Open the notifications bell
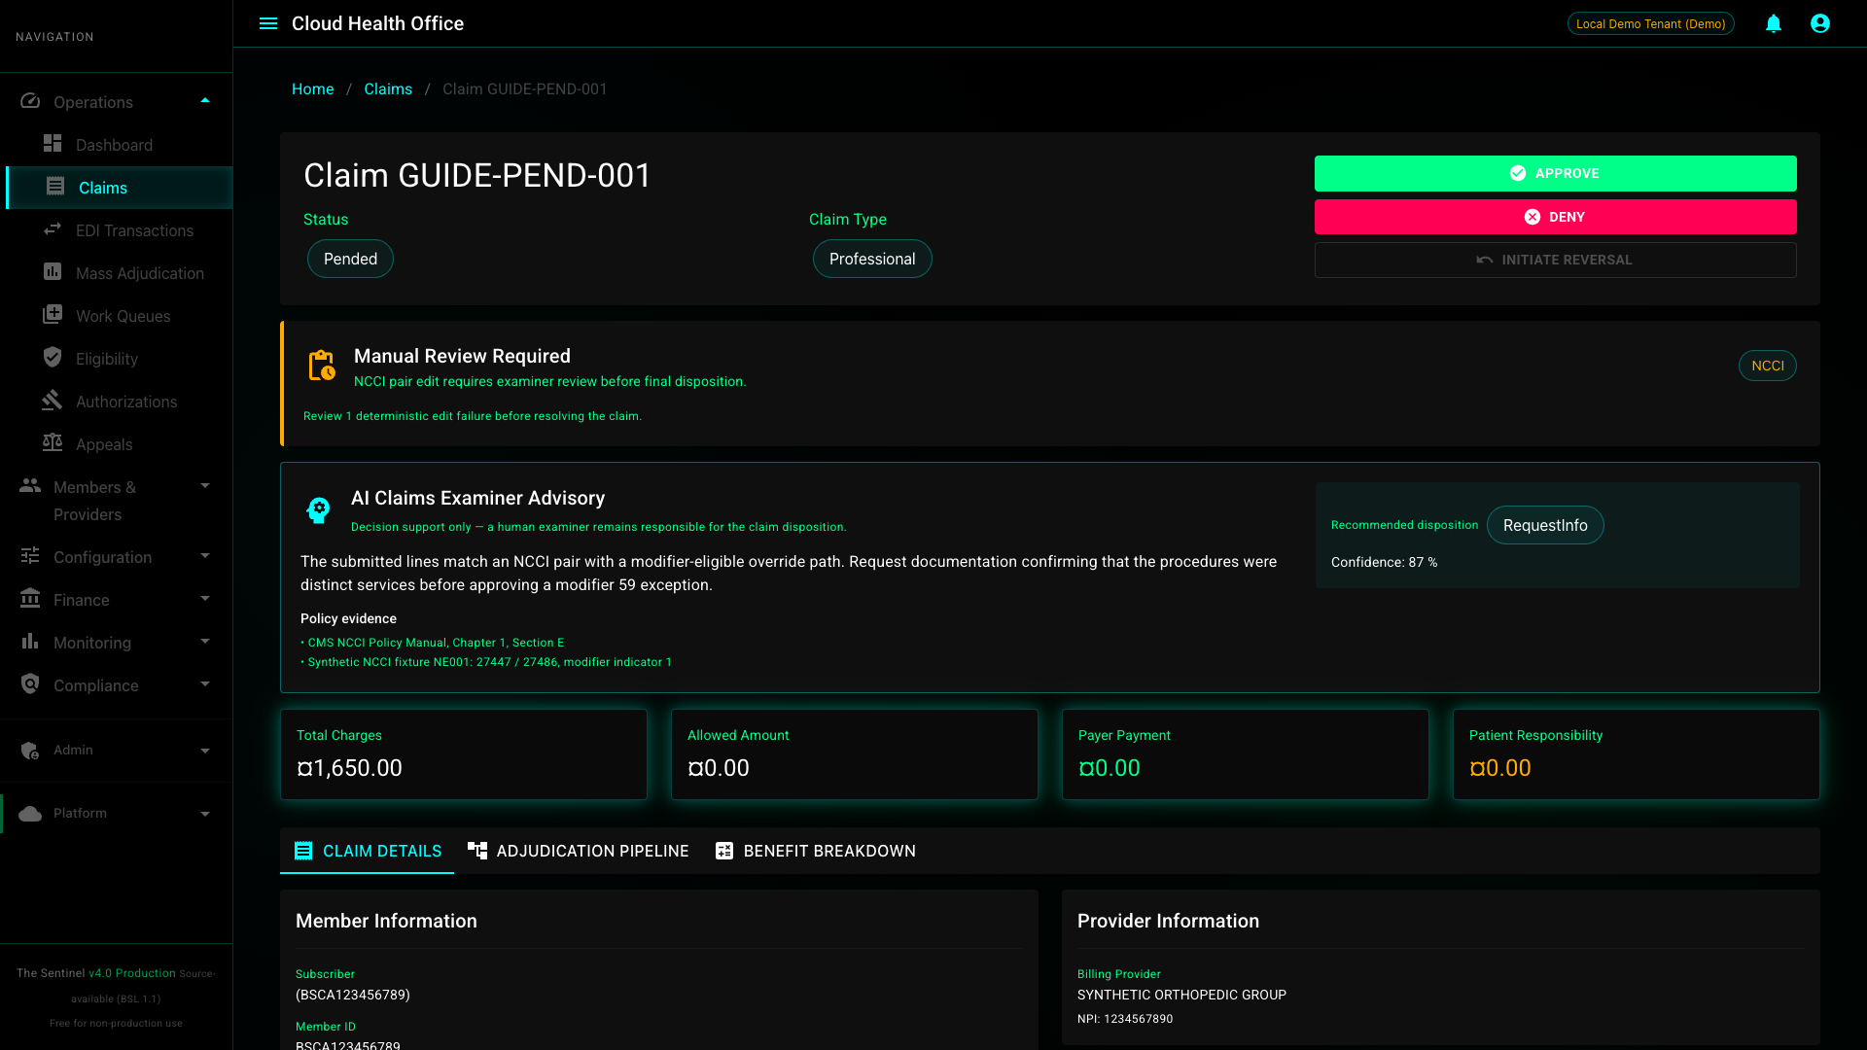The width and height of the screenshot is (1867, 1050). [x=1774, y=23]
